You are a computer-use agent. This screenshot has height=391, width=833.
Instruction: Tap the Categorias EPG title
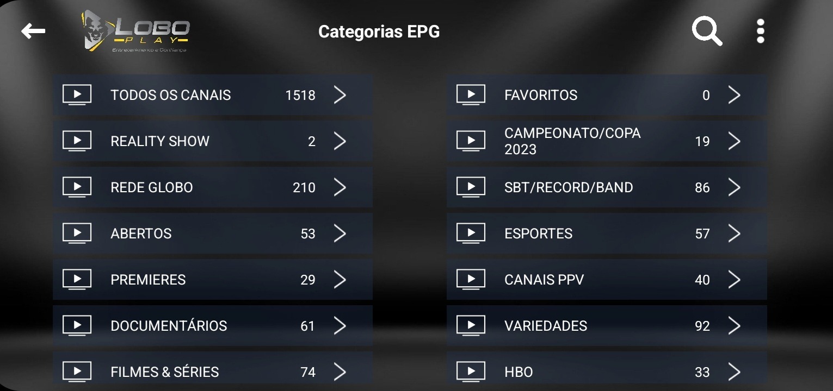pyautogui.click(x=379, y=31)
